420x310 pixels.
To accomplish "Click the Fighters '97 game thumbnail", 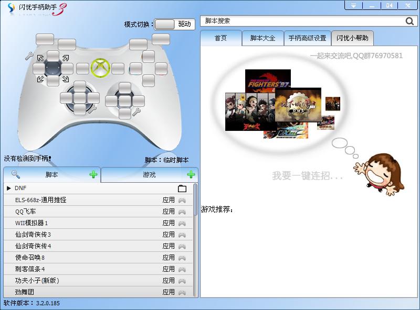I will pos(268,80).
